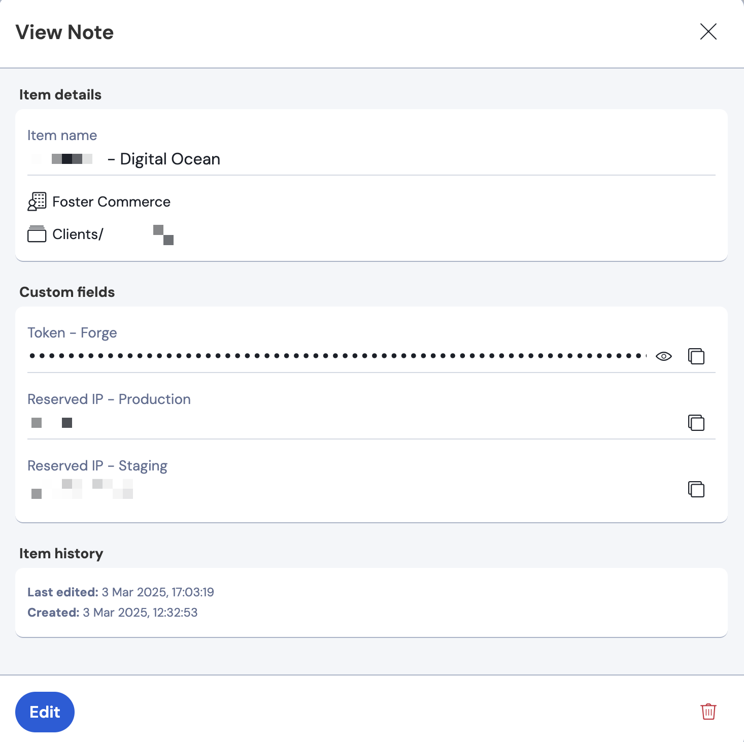Copy the Reserved IP - Staging value
Image resolution: width=744 pixels, height=742 pixels.
click(696, 489)
